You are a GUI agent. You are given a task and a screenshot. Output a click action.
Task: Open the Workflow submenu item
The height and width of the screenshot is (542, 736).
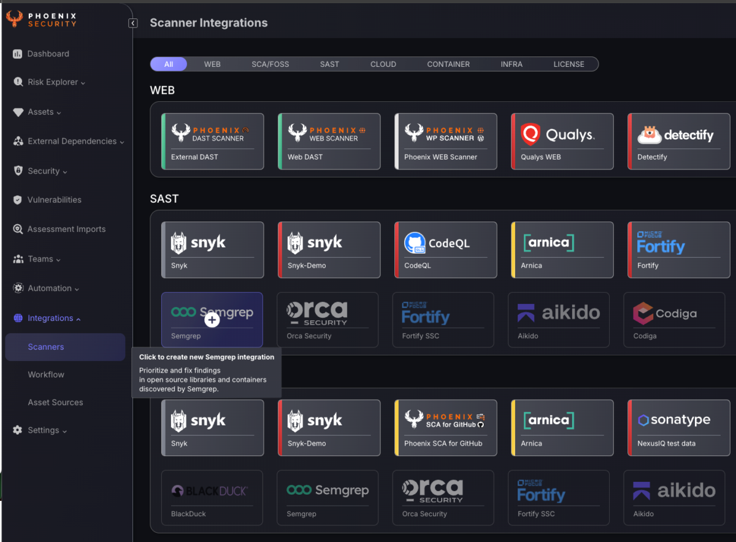pos(46,375)
